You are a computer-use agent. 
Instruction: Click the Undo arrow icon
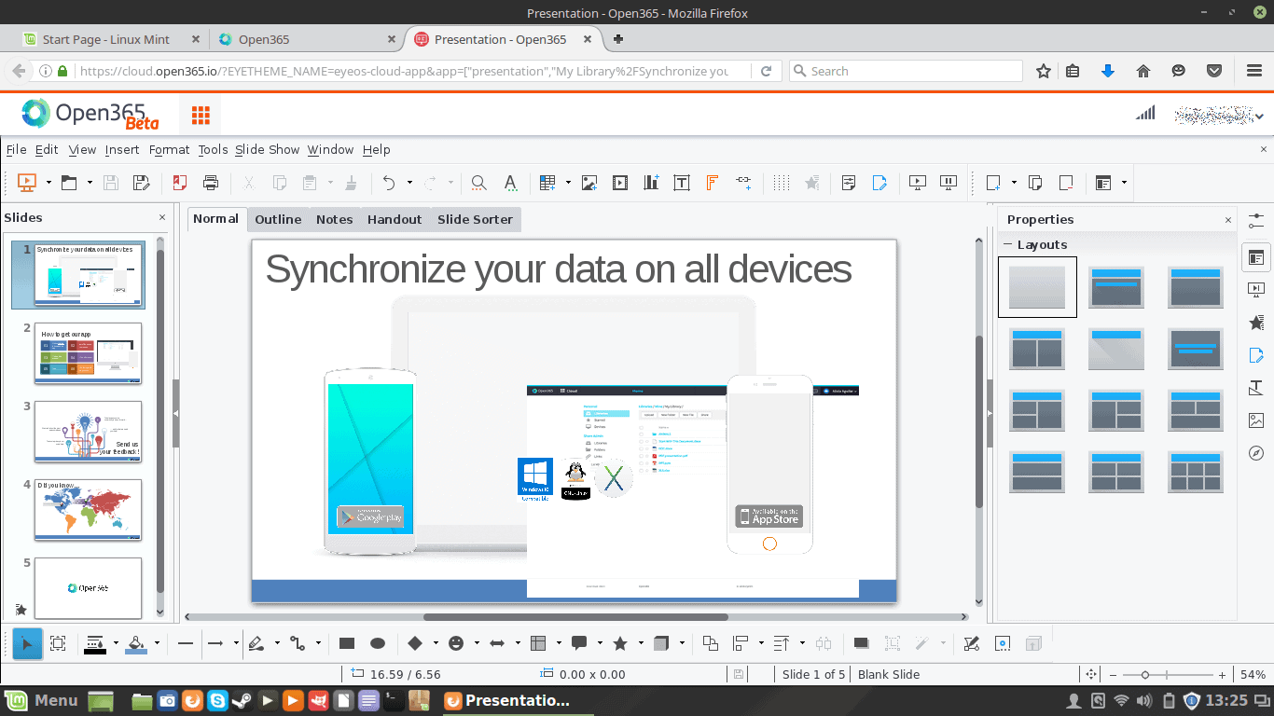pyautogui.click(x=389, y=183)
